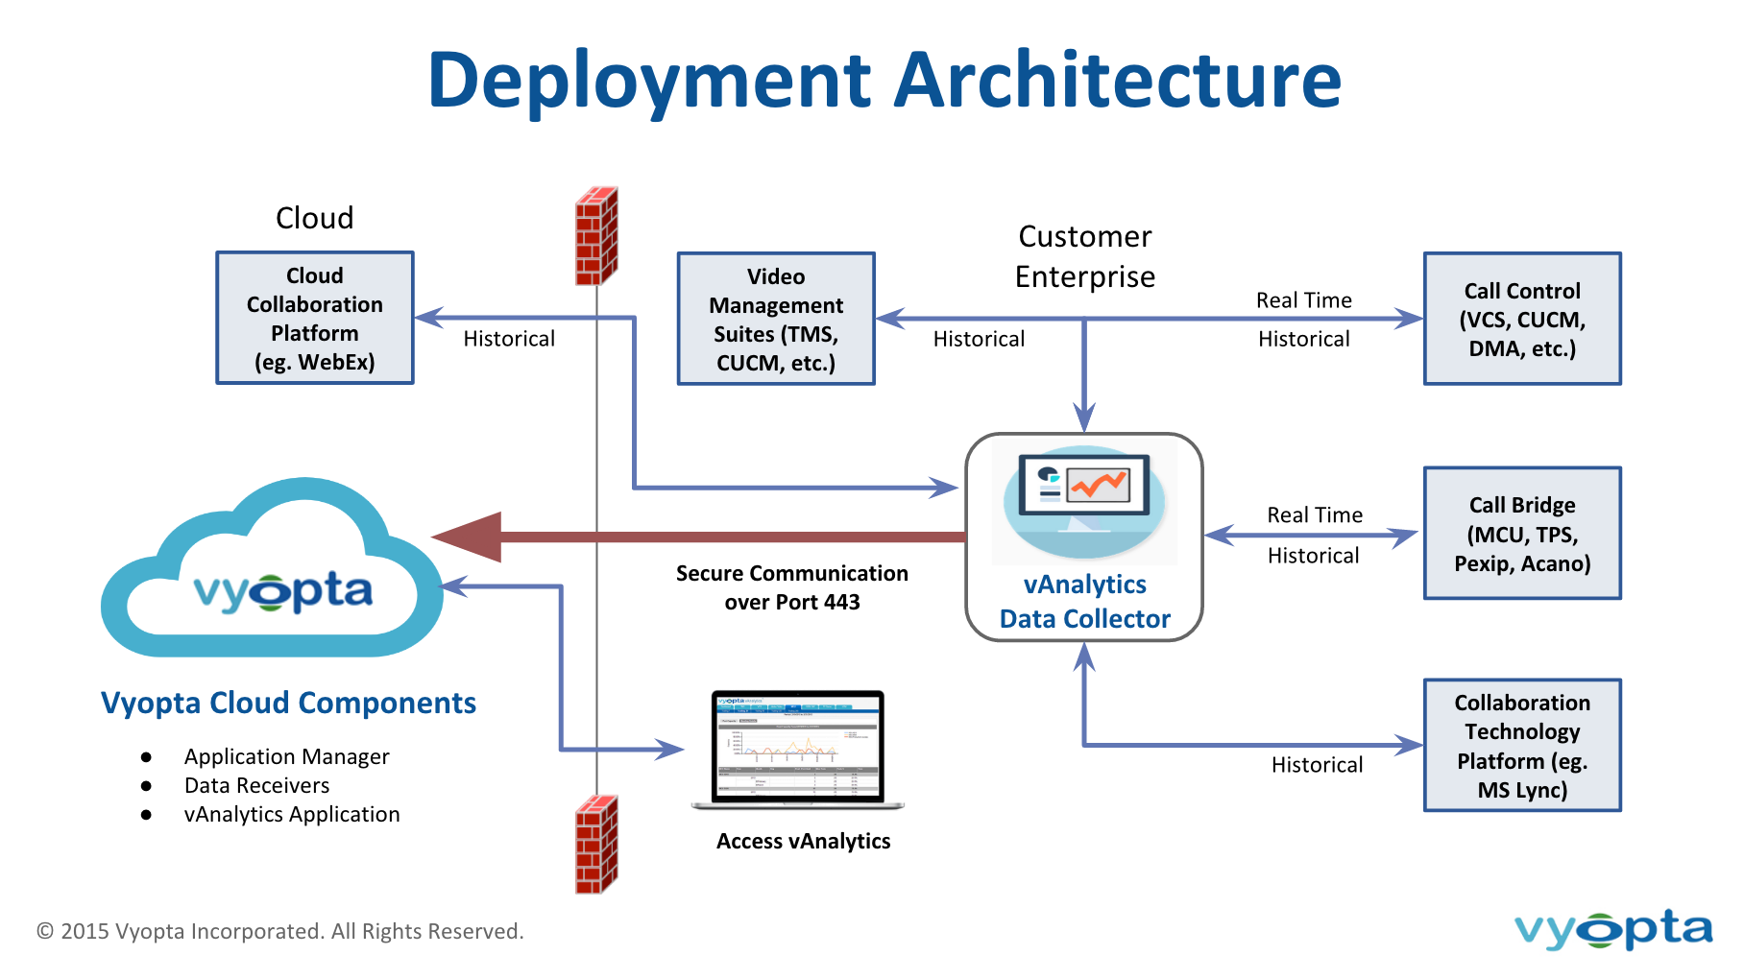Click the vAnalytics Data Collector monitor icon

(x=1084, y=502)
